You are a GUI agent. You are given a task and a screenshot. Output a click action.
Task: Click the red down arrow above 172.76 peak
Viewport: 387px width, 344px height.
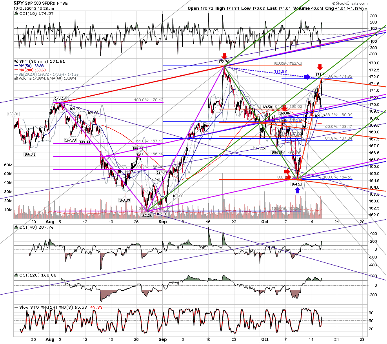click(x=224, y=56)
